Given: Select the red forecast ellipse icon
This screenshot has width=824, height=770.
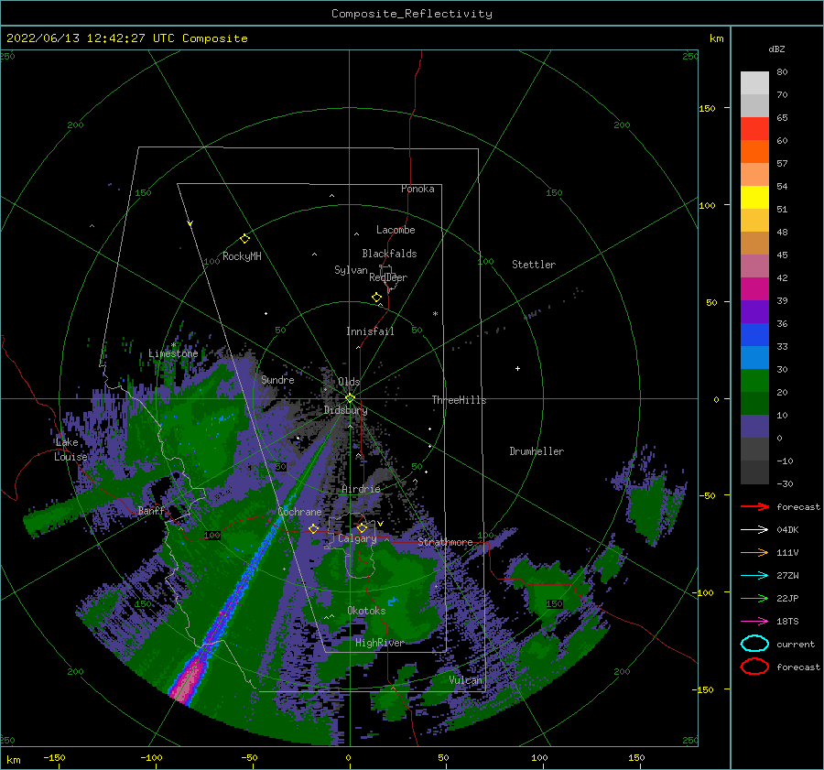Looking at the screenshot, I should point(754,667).
